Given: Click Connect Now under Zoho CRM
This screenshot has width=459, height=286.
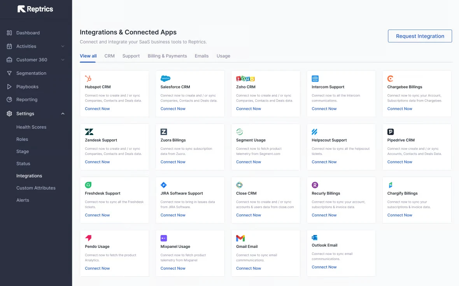Looking at the screenshot, I should [249, 109].
